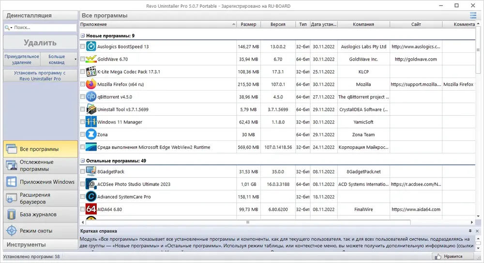Pin the Краткая справка panel
Viewport: 484px width, 263px height.
(x=470, y=231)
